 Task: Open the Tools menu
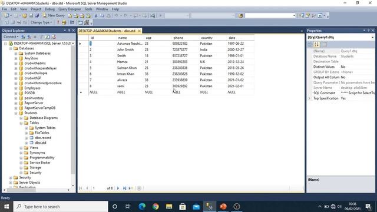pyautogui.click(x=88, y=9)
